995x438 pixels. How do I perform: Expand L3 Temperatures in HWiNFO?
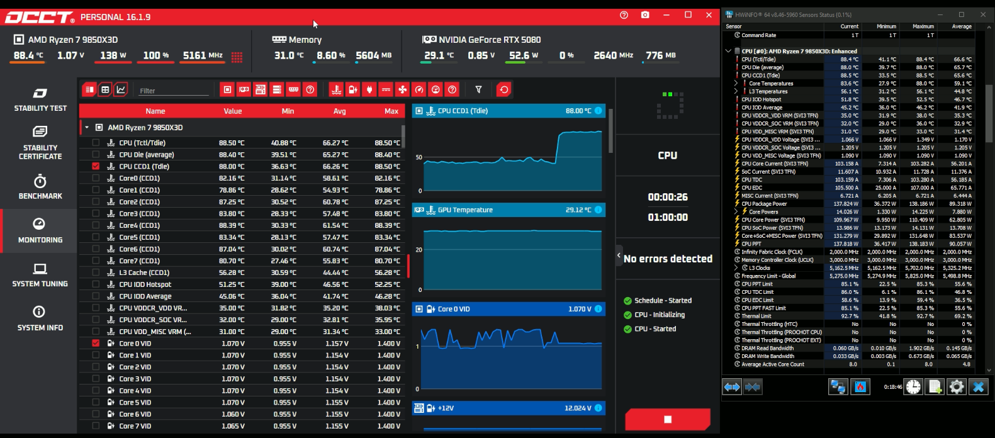(x=736, y=91)
